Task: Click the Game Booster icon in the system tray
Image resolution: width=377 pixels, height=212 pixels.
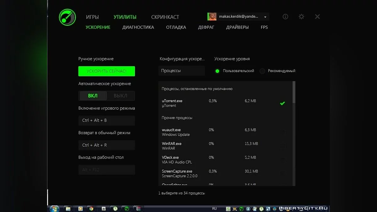Action: tap(241, 209)
